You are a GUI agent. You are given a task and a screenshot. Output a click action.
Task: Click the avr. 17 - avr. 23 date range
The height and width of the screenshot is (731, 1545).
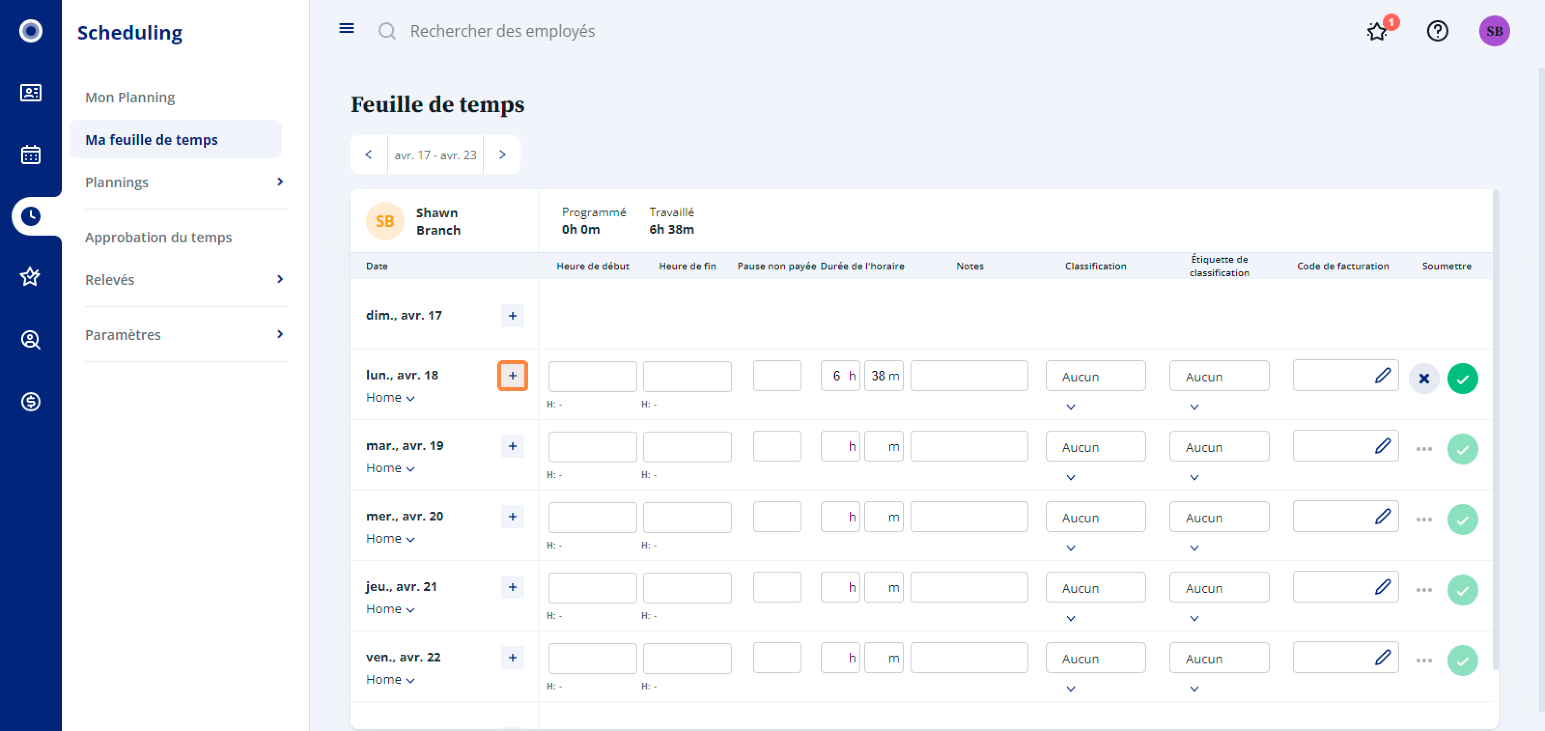tap(435, 155)
